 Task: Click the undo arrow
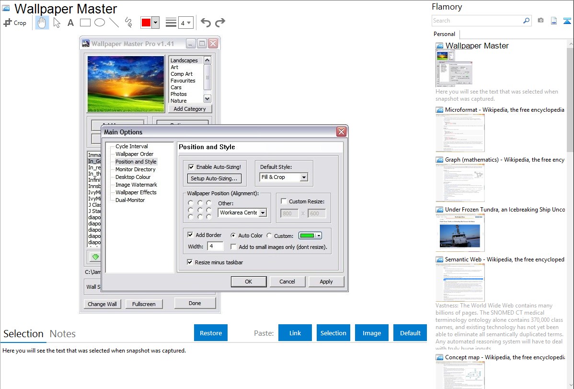click(206, 23)
